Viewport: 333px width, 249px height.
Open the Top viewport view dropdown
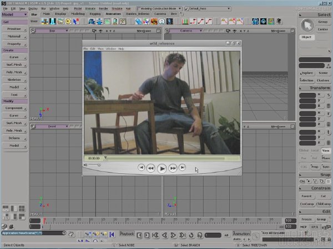tap(52, 31)
